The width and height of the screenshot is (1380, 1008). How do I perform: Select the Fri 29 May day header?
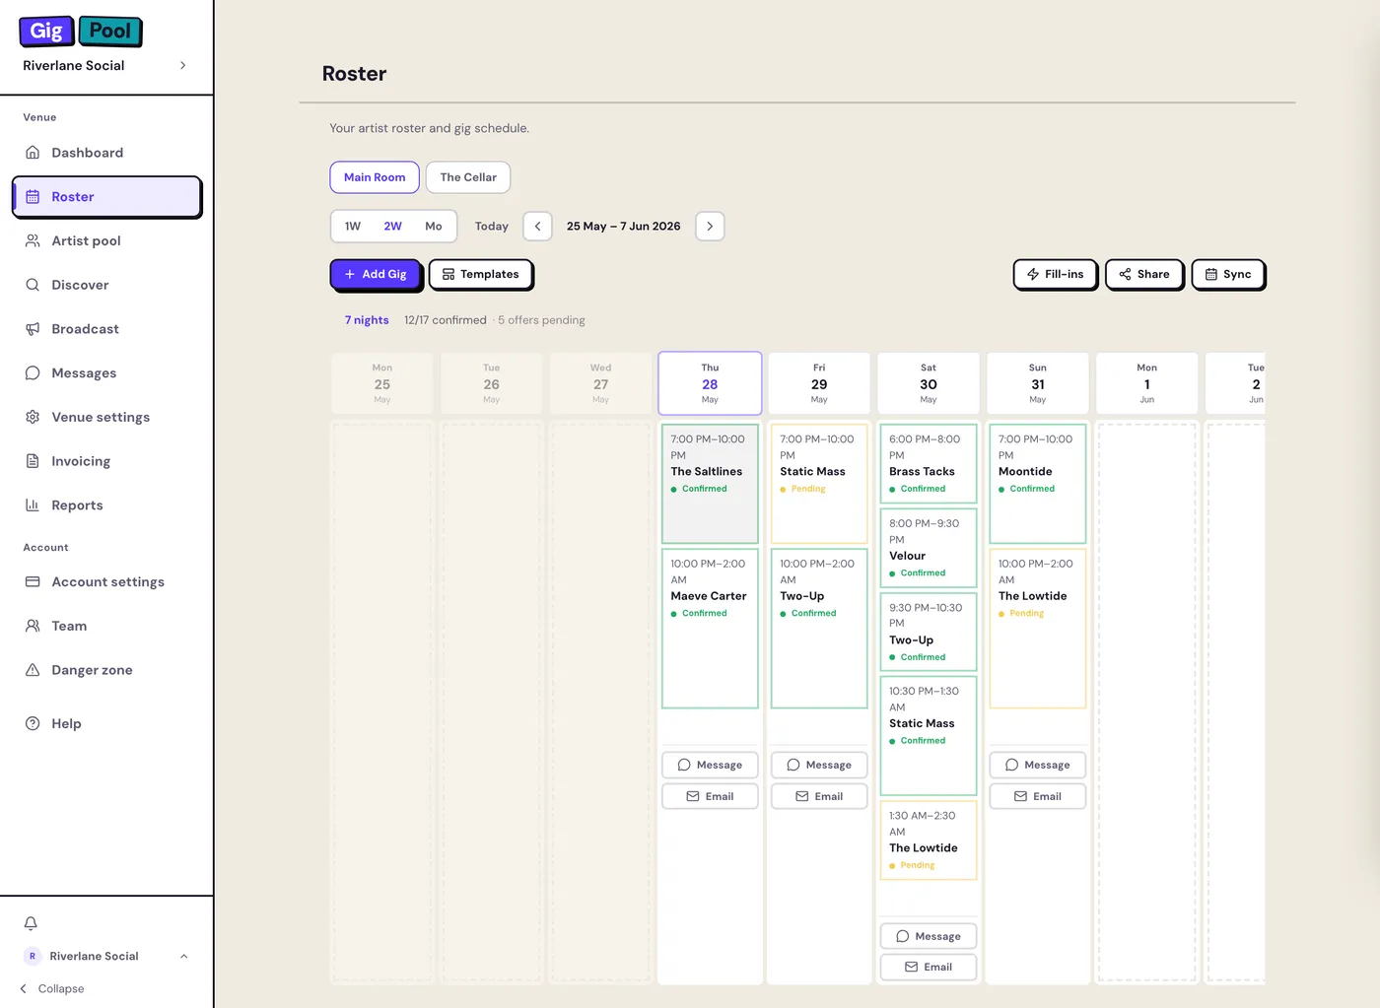[819, 383]
